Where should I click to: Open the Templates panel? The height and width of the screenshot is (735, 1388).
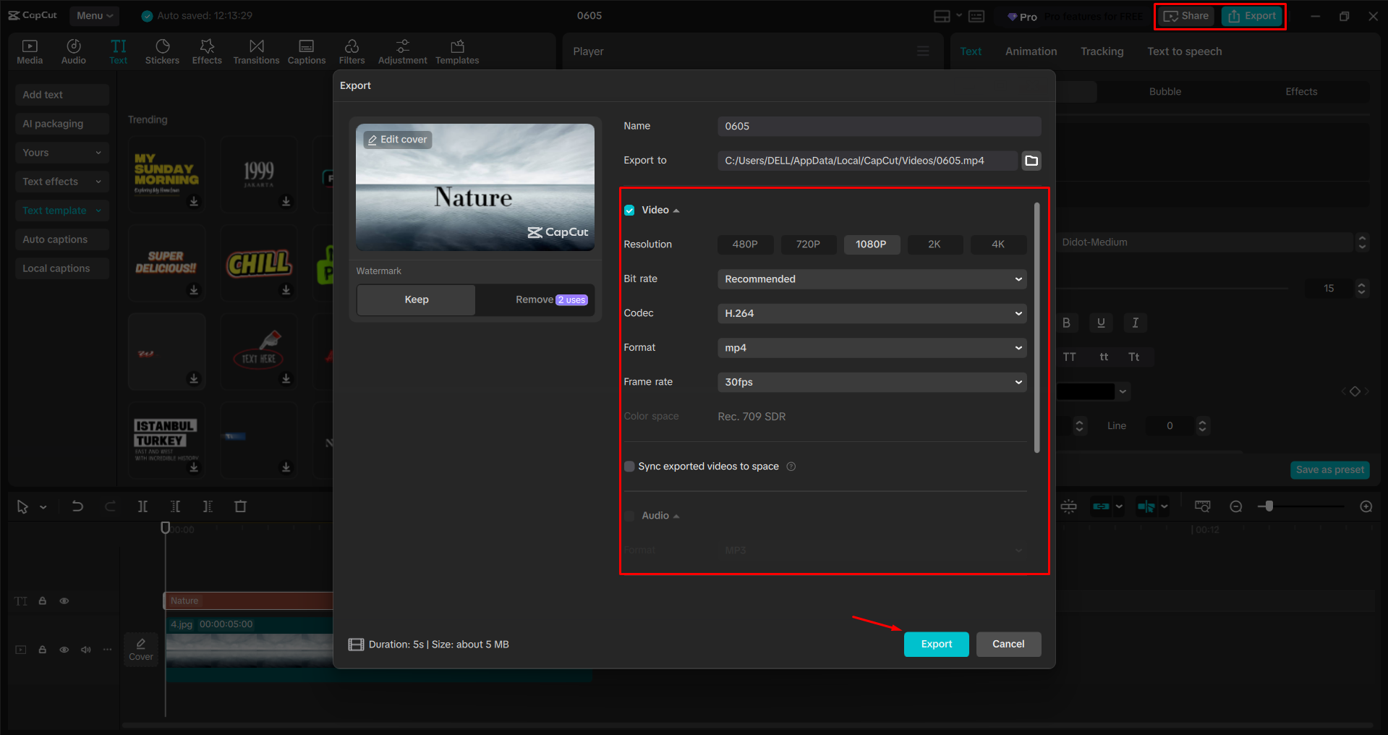point(456,51)
